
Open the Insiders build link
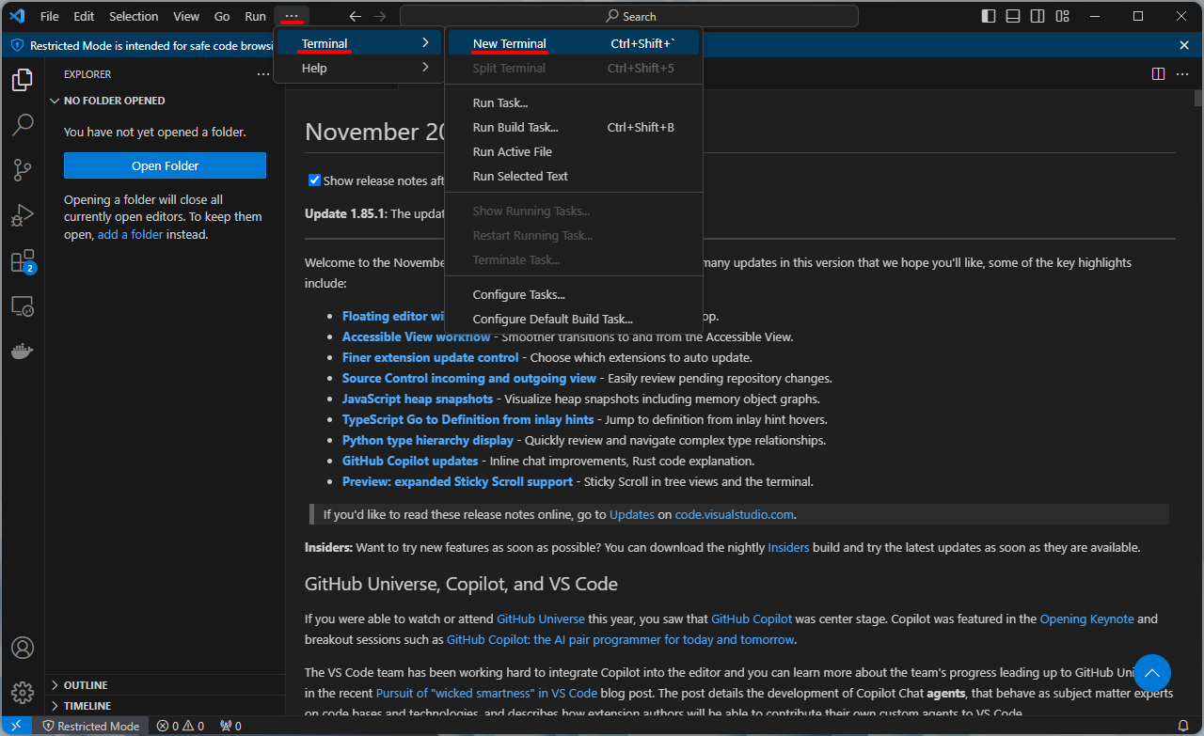click(788, 547)
